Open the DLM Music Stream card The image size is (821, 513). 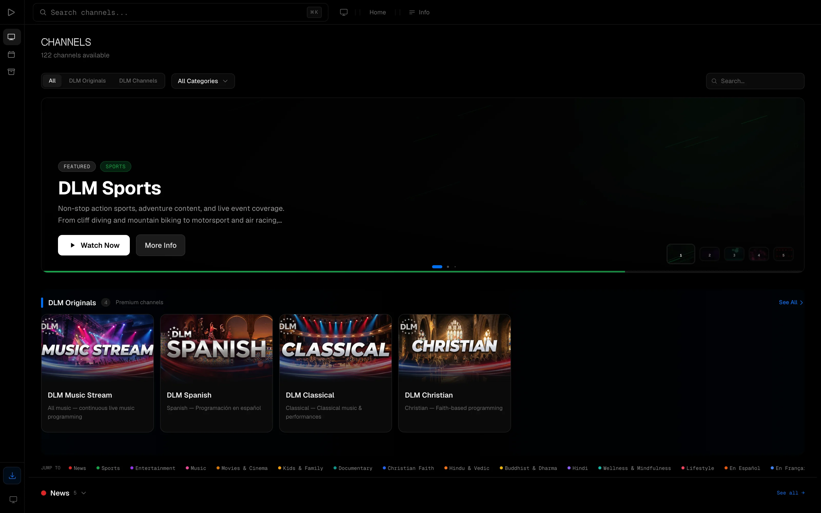click(97, 373)
